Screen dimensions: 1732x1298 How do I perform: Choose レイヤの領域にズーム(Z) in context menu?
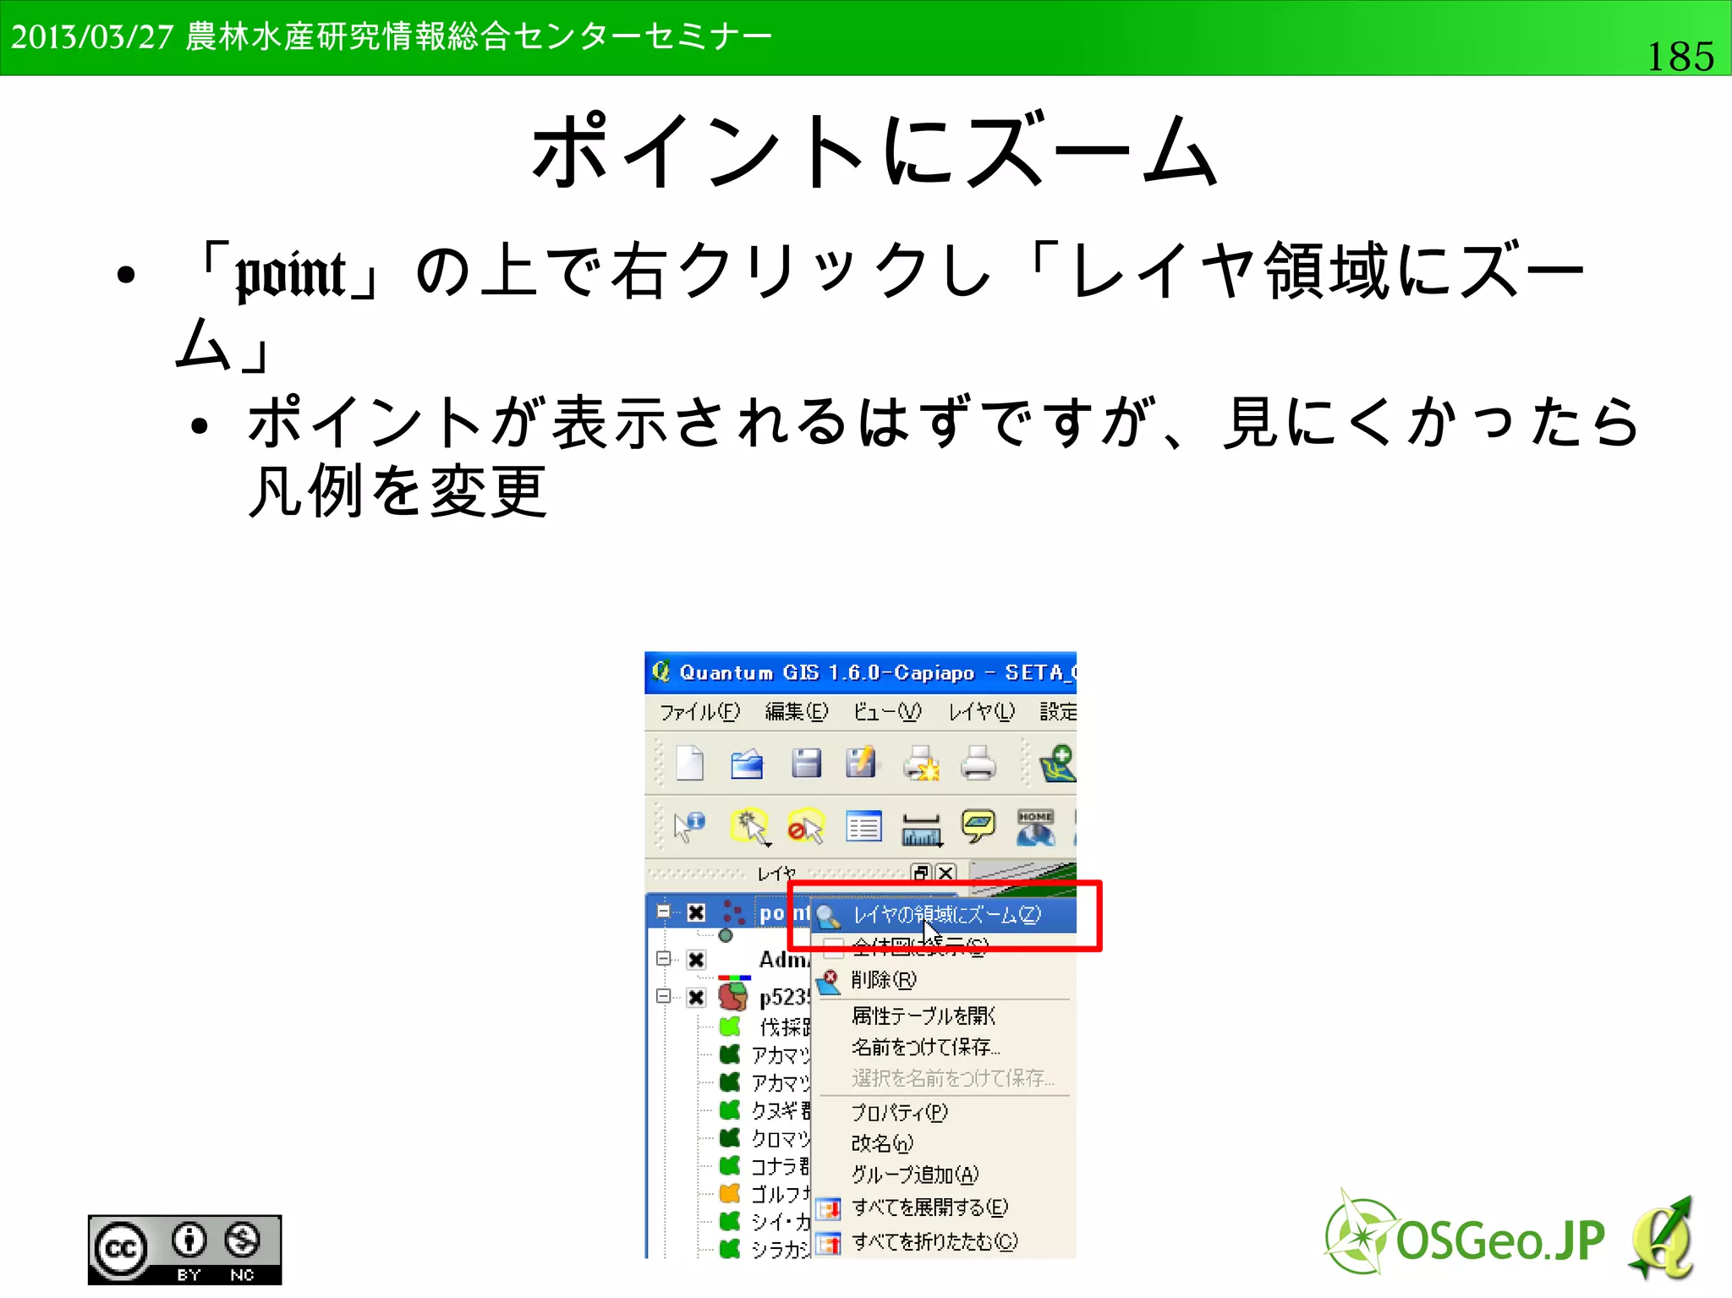[x=944, y=915]
